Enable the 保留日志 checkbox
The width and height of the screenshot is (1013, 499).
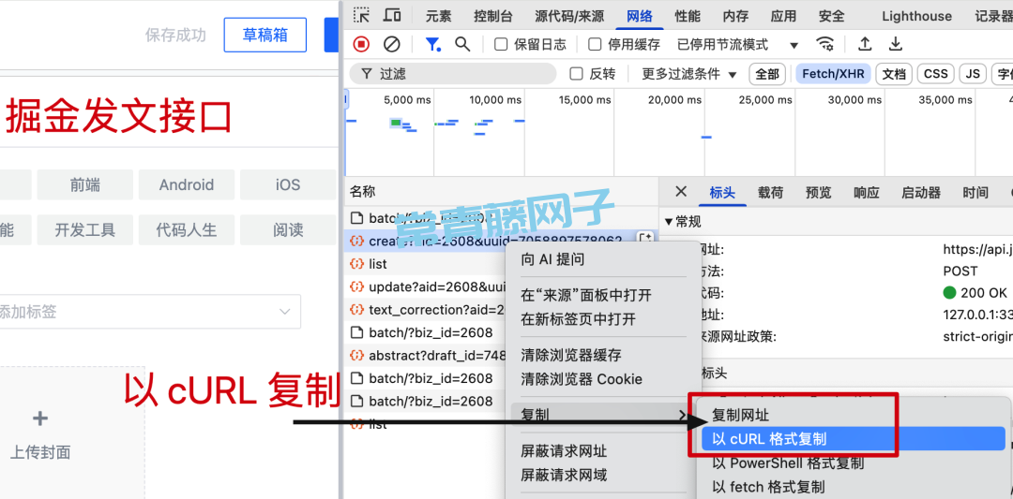(502, 45)
